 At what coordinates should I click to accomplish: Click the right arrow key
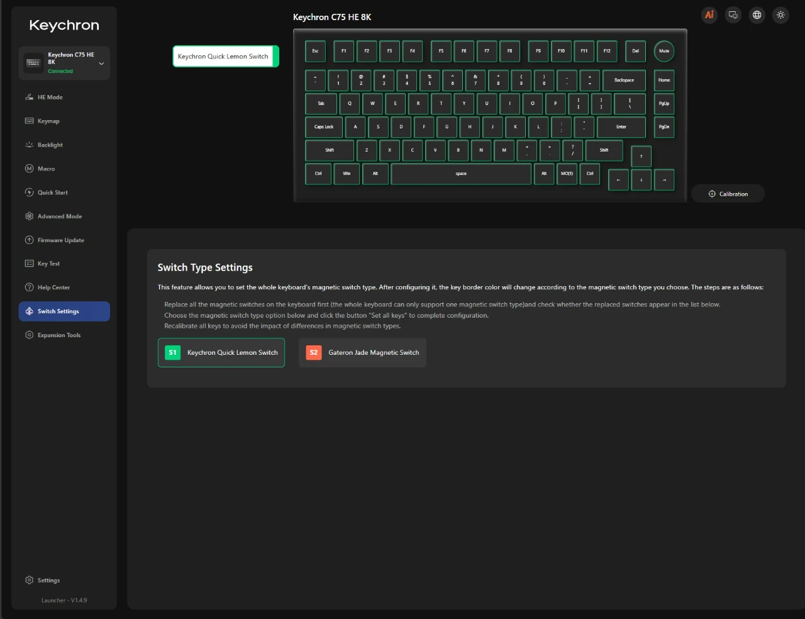(664, 180)
